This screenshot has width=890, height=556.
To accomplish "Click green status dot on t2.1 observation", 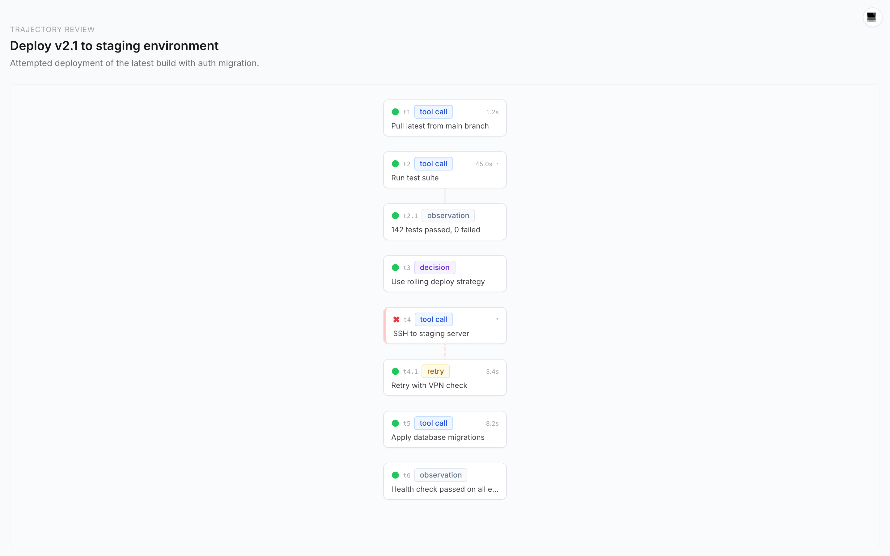I will click(x=395, y=216).
